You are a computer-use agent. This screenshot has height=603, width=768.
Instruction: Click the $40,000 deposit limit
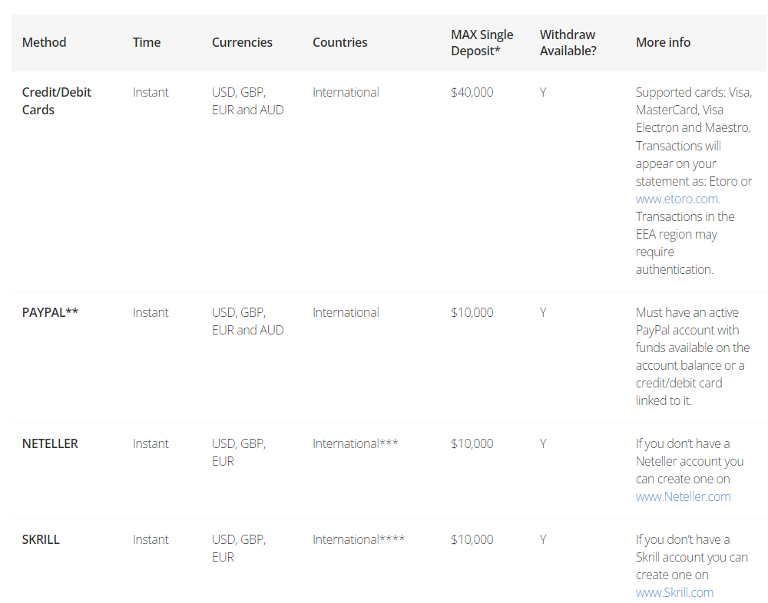tap(472, 93)
